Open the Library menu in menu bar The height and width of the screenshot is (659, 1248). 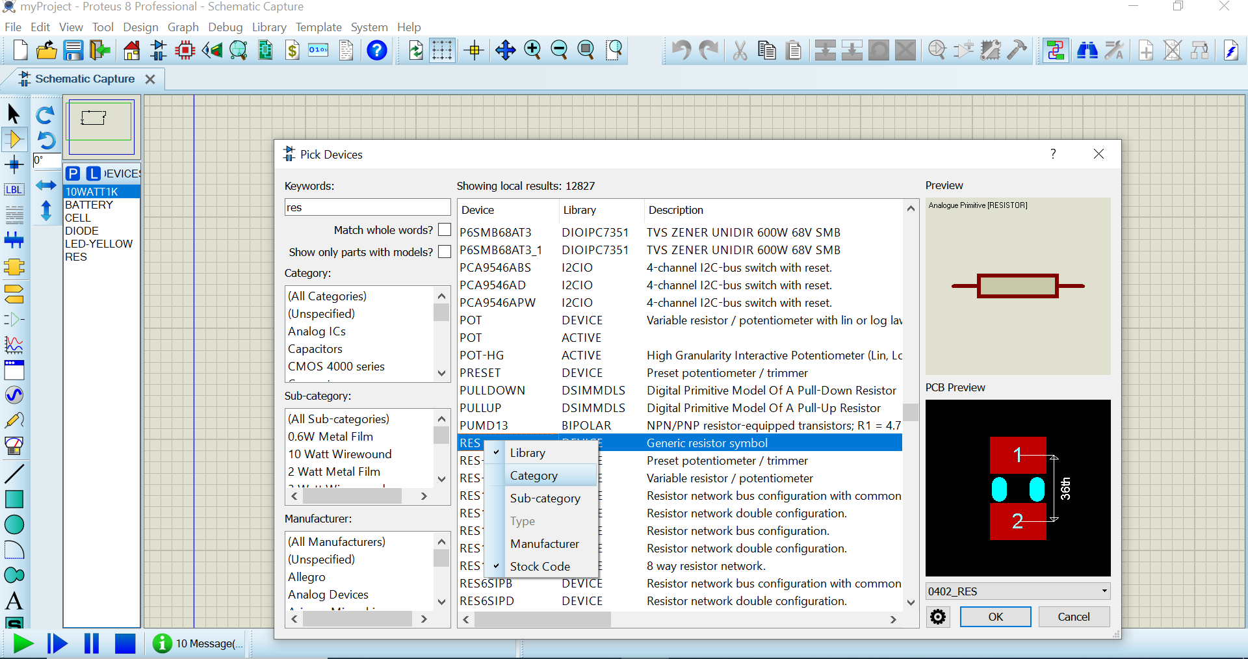tap(269, 27)
